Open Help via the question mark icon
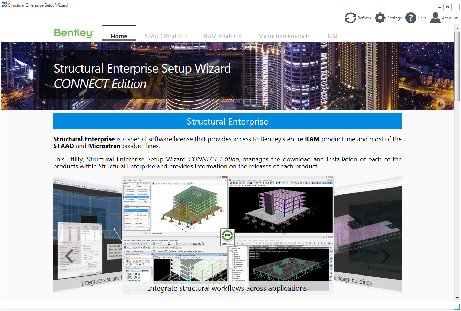 (411, 18)
